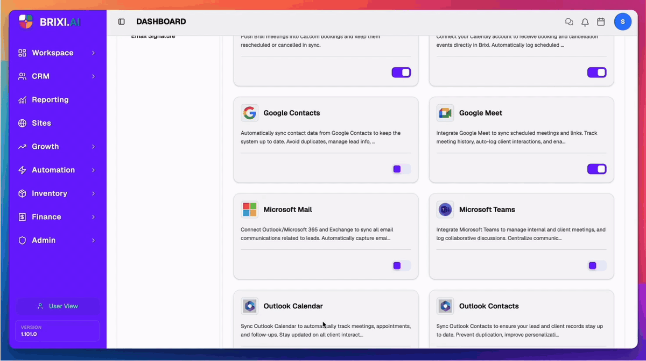
Task: Click the version 1.101.0 box
Action: tap(57, 331)
